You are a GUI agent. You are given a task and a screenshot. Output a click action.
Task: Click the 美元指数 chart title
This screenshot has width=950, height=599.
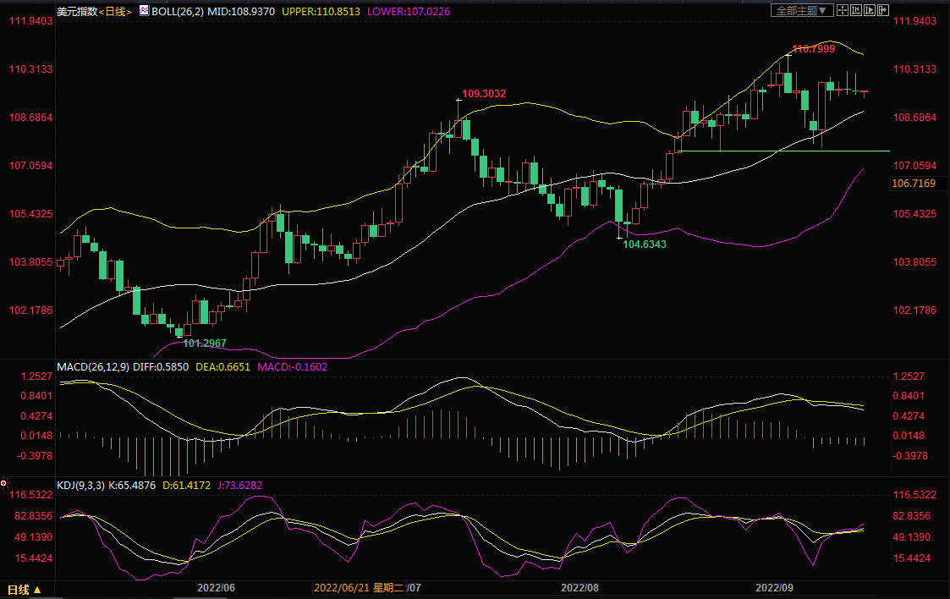[x=76, y=11]
